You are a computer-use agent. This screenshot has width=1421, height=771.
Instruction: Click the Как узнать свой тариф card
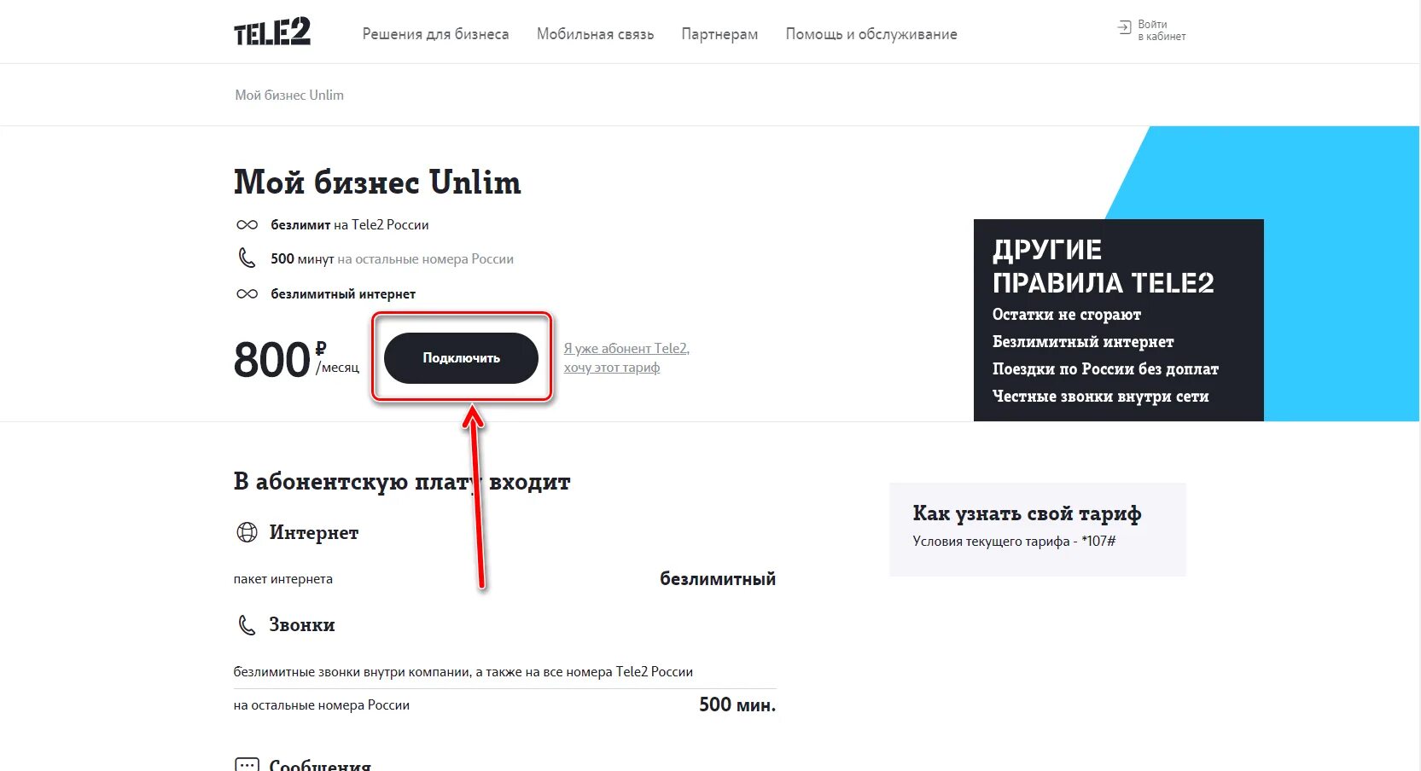1038,530
